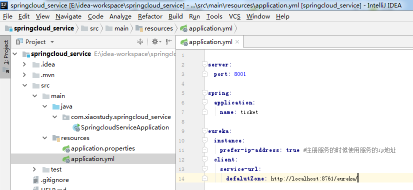413x190 pixels.
Task: Select the test folder row
Action: coord(93,169)
